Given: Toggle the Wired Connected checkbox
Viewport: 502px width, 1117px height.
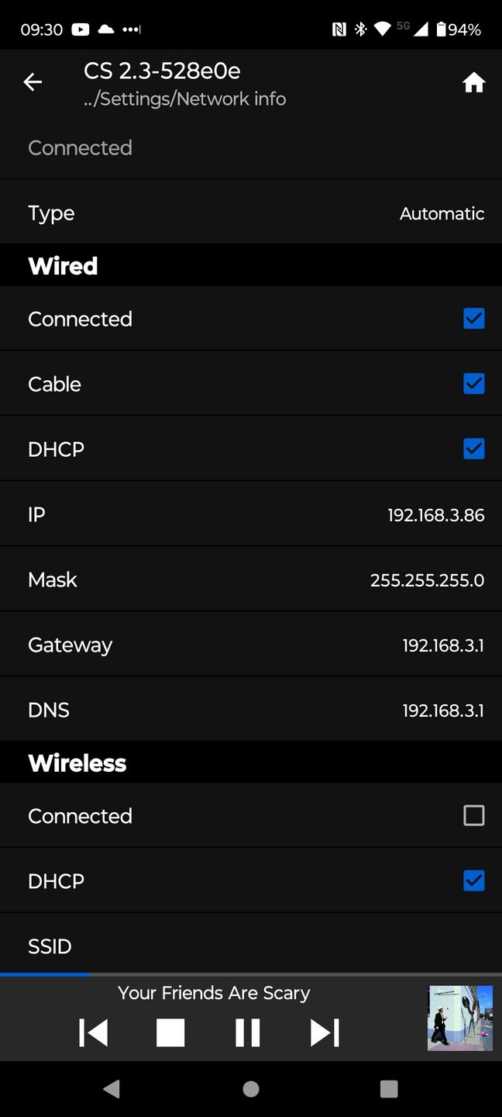Looking at the screenshot, I should (473, 318).
